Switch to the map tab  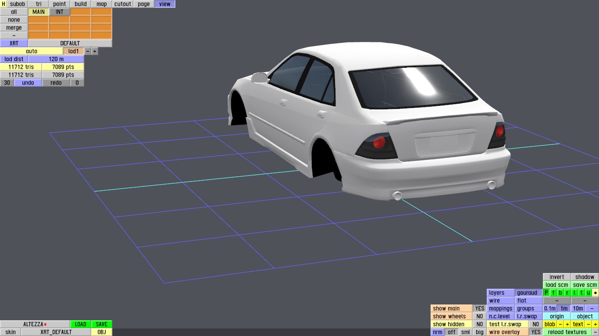tap(102, 4)
